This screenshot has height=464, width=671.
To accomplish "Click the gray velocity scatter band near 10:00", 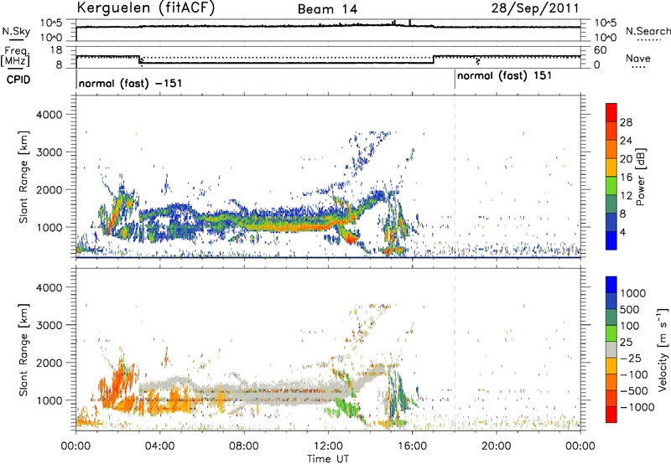I will pos(287,395).
